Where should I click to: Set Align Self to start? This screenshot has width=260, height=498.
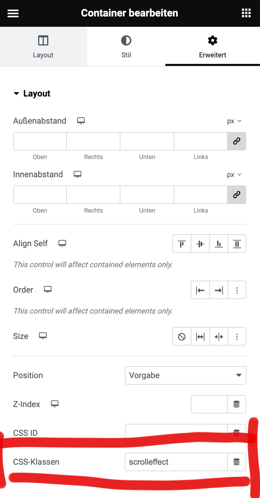(182, 244)
